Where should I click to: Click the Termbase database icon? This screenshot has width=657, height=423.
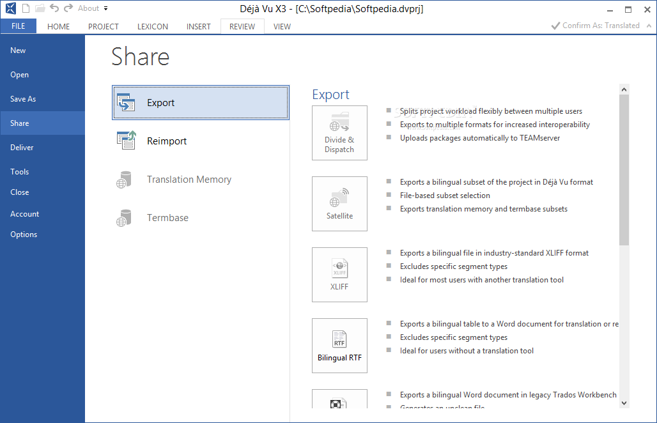[123, 218]
